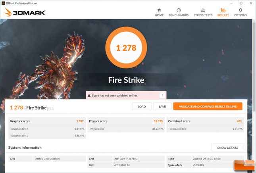The width and height of the screenshot is (256, 173).
Task: Go to the Benchmarks tab
Action: pyautogui.click(x=179, y=12)
